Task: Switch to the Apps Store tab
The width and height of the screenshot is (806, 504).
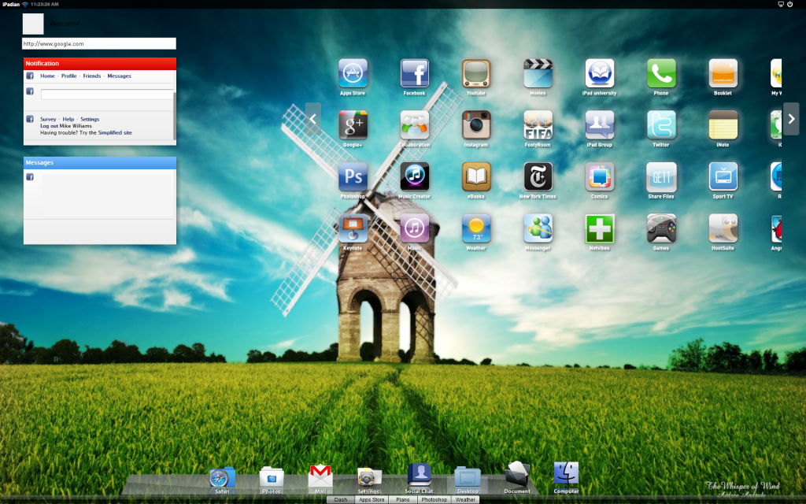Action: coord(372,499)
